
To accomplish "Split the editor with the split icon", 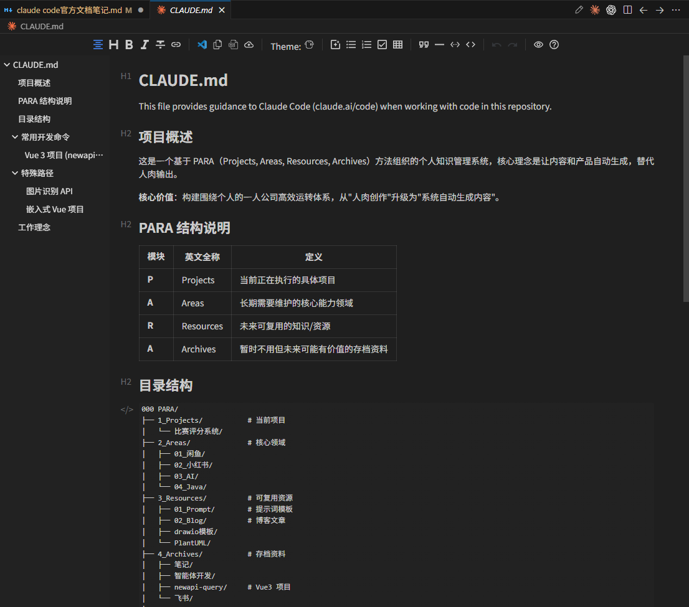I will 627,10.
